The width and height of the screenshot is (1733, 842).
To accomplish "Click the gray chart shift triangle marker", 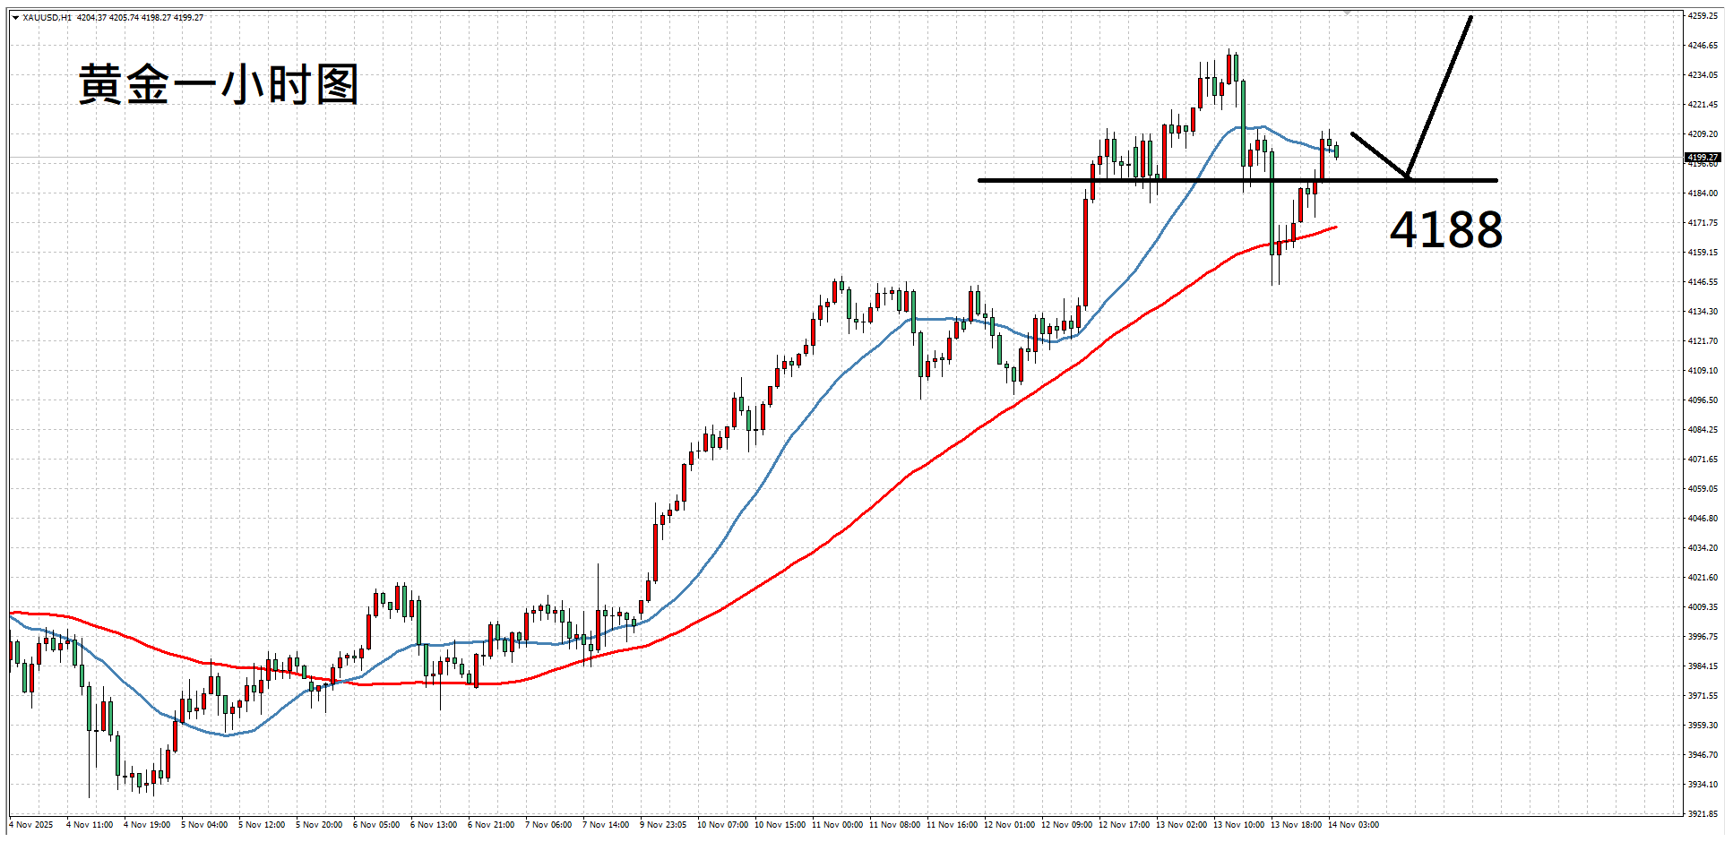I will (1346, 13).
